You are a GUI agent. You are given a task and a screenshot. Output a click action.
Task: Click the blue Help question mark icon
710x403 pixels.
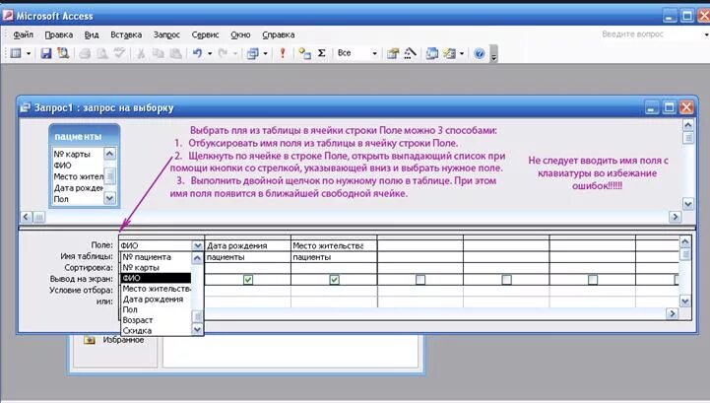pos(479,53)
